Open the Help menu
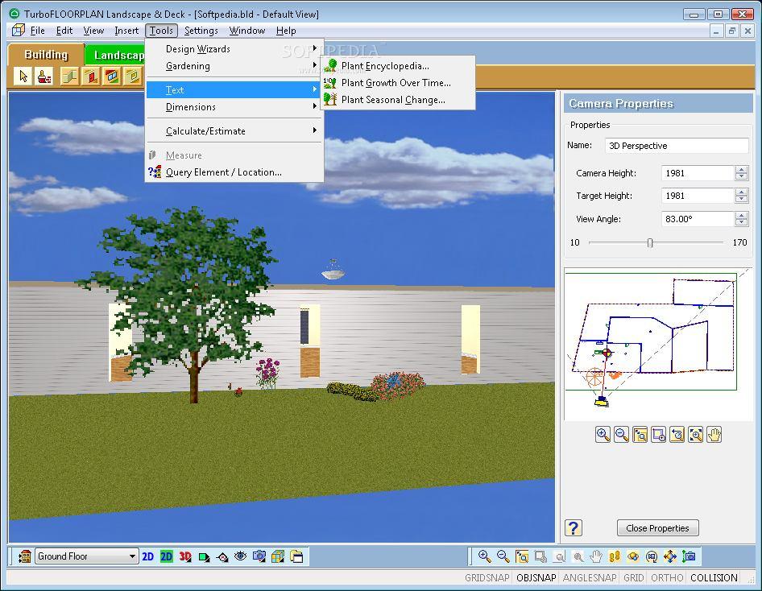This screenshot has width=762, height=591. (286, 31)
